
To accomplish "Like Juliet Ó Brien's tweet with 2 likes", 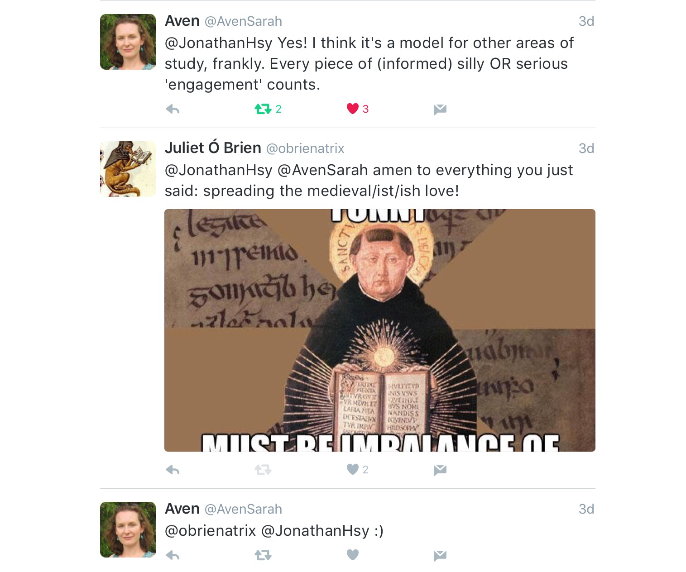I will (352, 469).
